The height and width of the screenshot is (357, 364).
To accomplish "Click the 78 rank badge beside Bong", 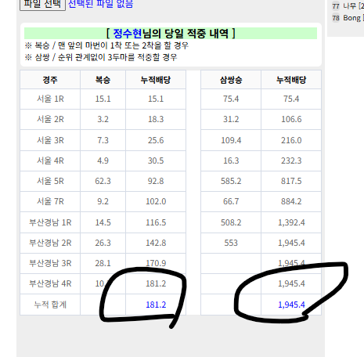I will [336, 18].
